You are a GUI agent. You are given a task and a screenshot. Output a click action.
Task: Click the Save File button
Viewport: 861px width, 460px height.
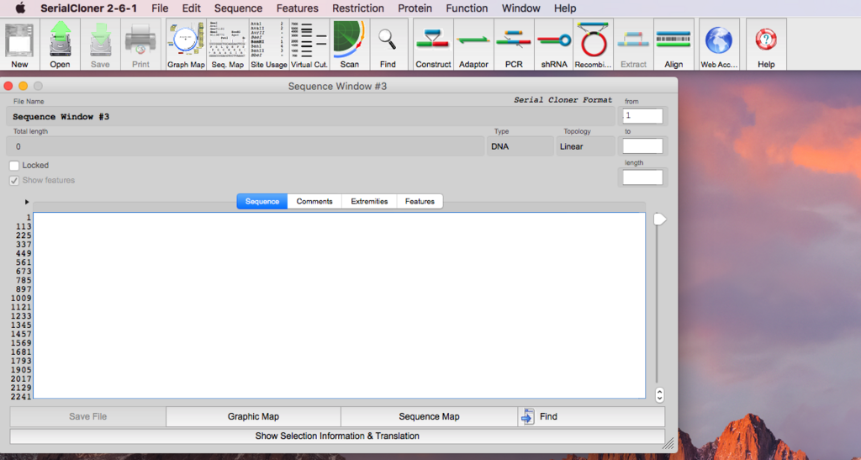pos(87,416)
